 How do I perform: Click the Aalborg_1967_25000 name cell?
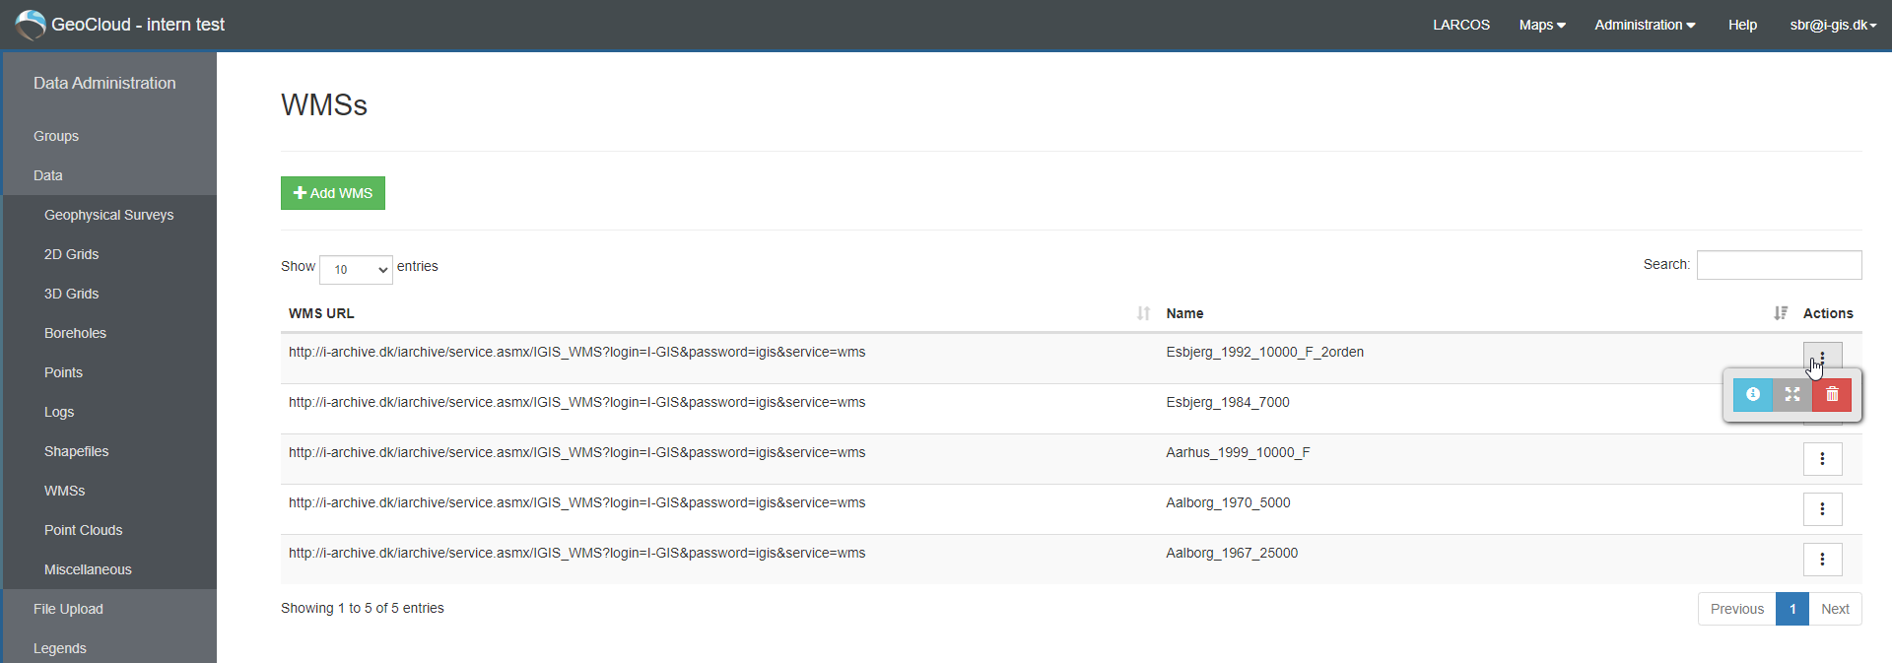click(1233, 553)
